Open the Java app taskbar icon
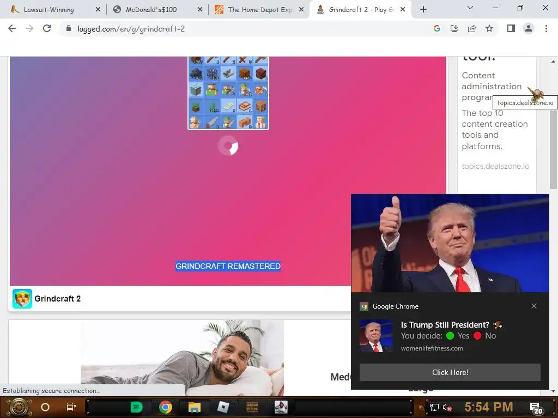Image resolution: width=558 pixels, height=418 pixels. tap(281, 407)
